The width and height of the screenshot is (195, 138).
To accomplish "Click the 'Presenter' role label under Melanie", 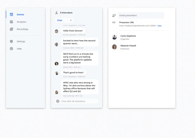I will tap(125, 49).
